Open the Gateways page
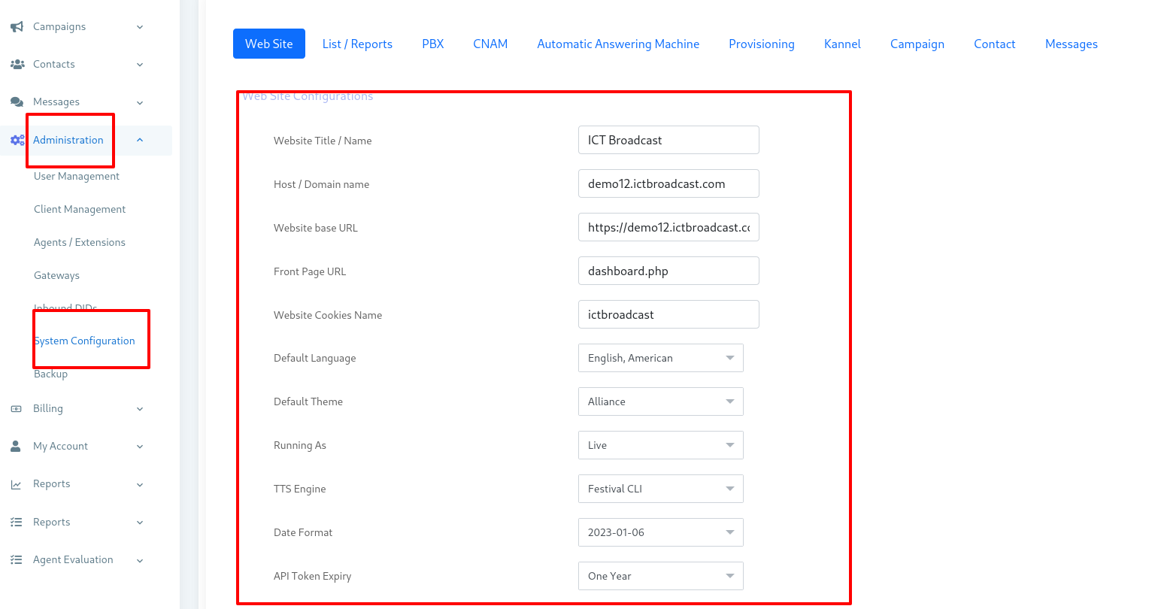Viewport: 1158px width, 609px height. point(56,275)
